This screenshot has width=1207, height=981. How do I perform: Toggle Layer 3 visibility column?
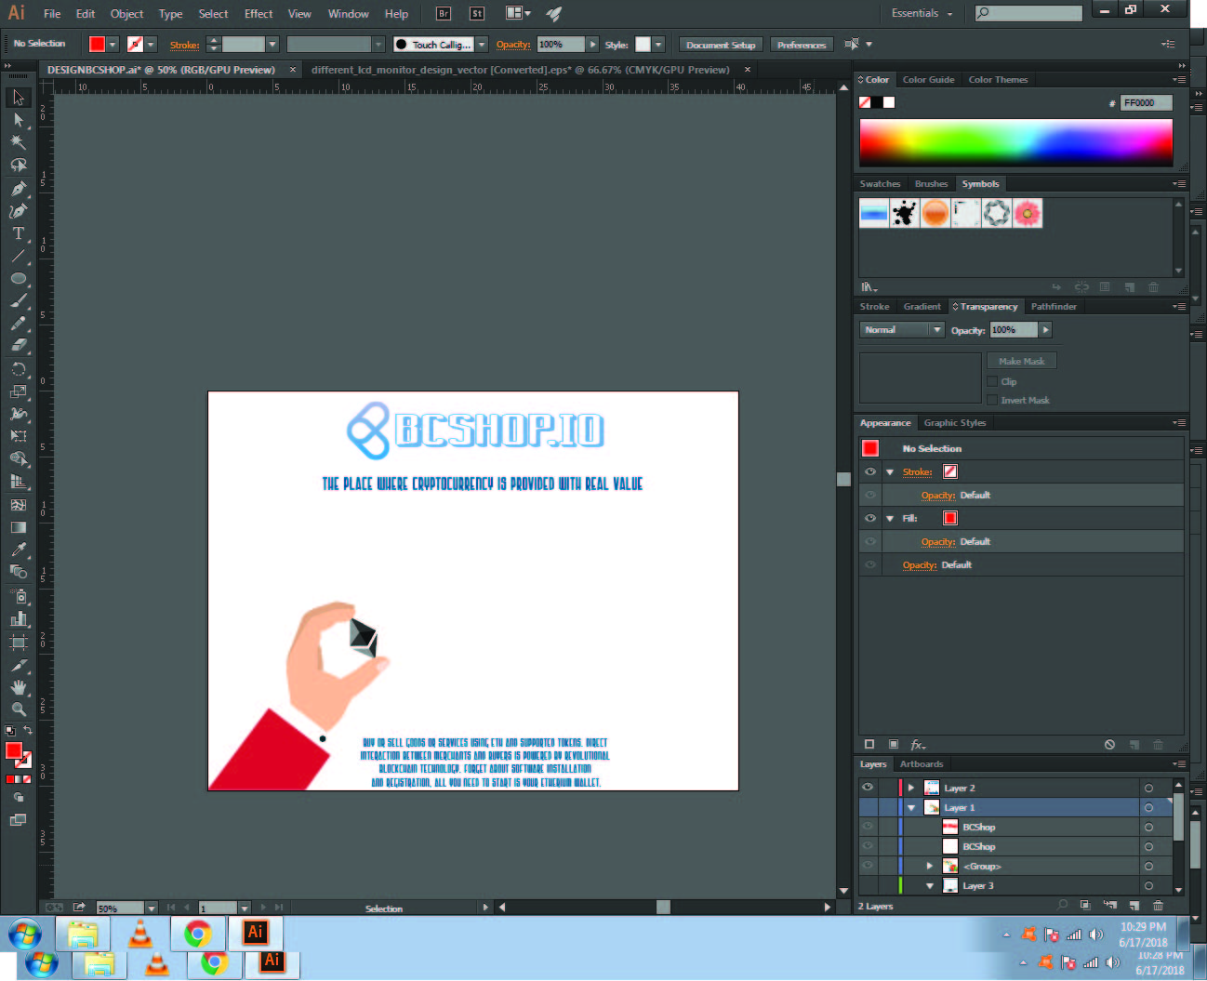868,885
